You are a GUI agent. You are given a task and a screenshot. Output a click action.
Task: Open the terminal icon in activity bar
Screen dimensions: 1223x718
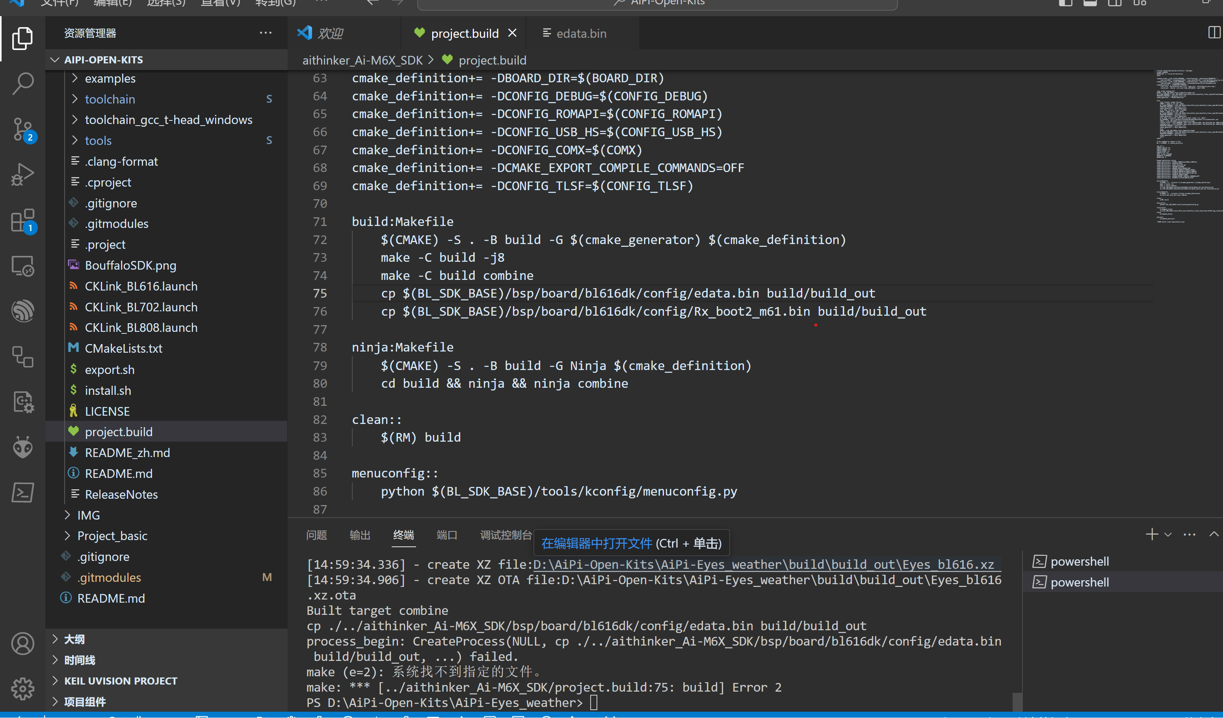coord(22,492)
